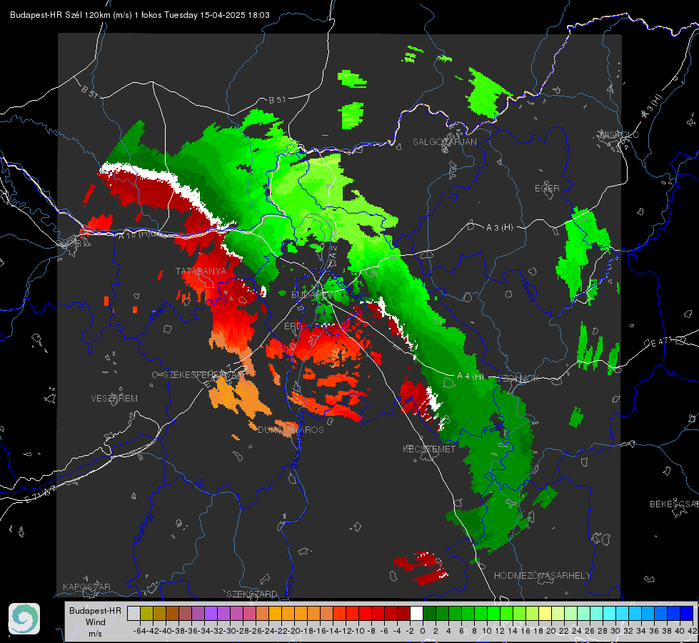Click the Heves county label
The height and width of the screenshot is (643, 699).
528,291
